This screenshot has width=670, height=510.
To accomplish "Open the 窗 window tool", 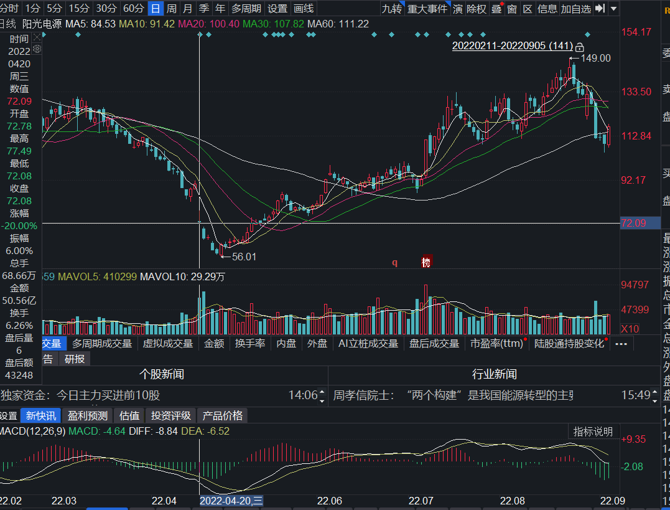I will tap(511, 9).
